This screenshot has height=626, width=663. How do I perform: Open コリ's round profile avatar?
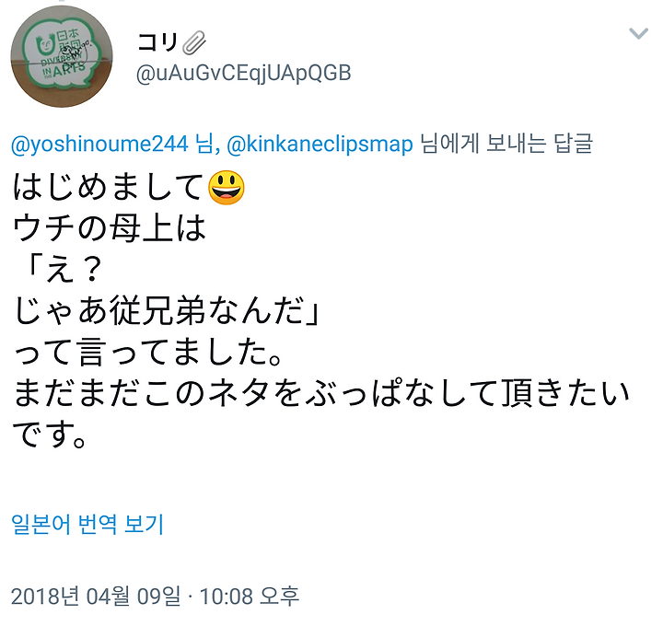click(62, 56)
